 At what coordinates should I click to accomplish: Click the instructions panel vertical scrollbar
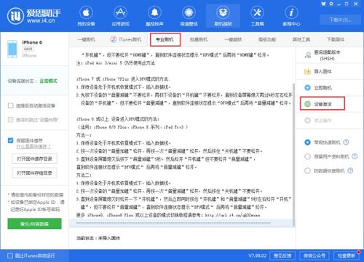point(293,154)
